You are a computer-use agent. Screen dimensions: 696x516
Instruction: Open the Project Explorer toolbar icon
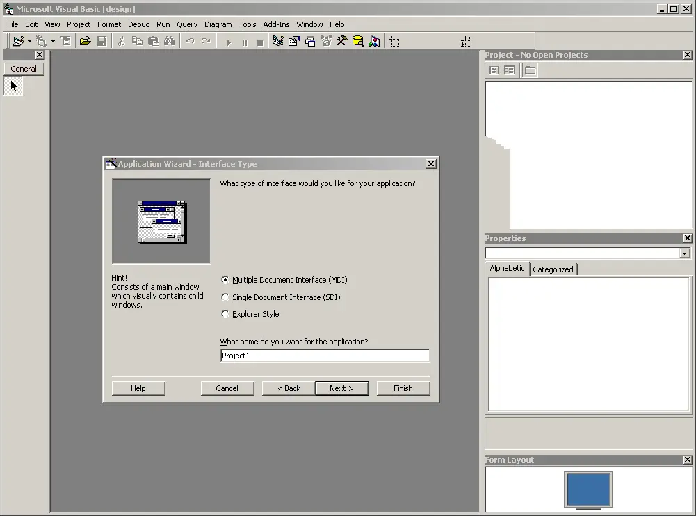pos(278,42)
